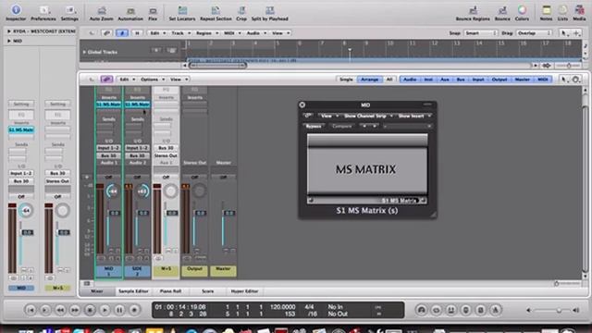Click the MID channel pan knob in Mixer
Image resolution: width=592 pixels, height=333 pixels.
pyautogui.click(x=113, y=191)
